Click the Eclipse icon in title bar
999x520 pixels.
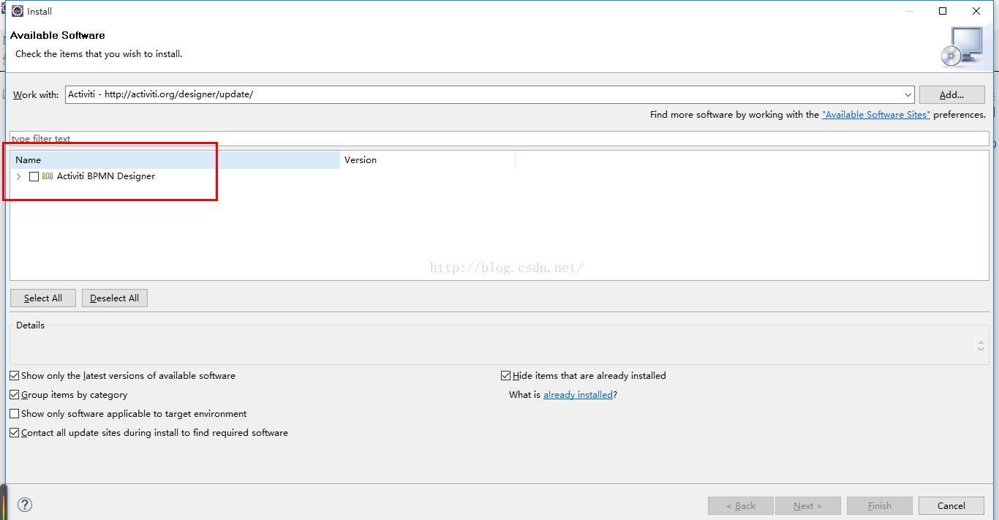[17, 11]
